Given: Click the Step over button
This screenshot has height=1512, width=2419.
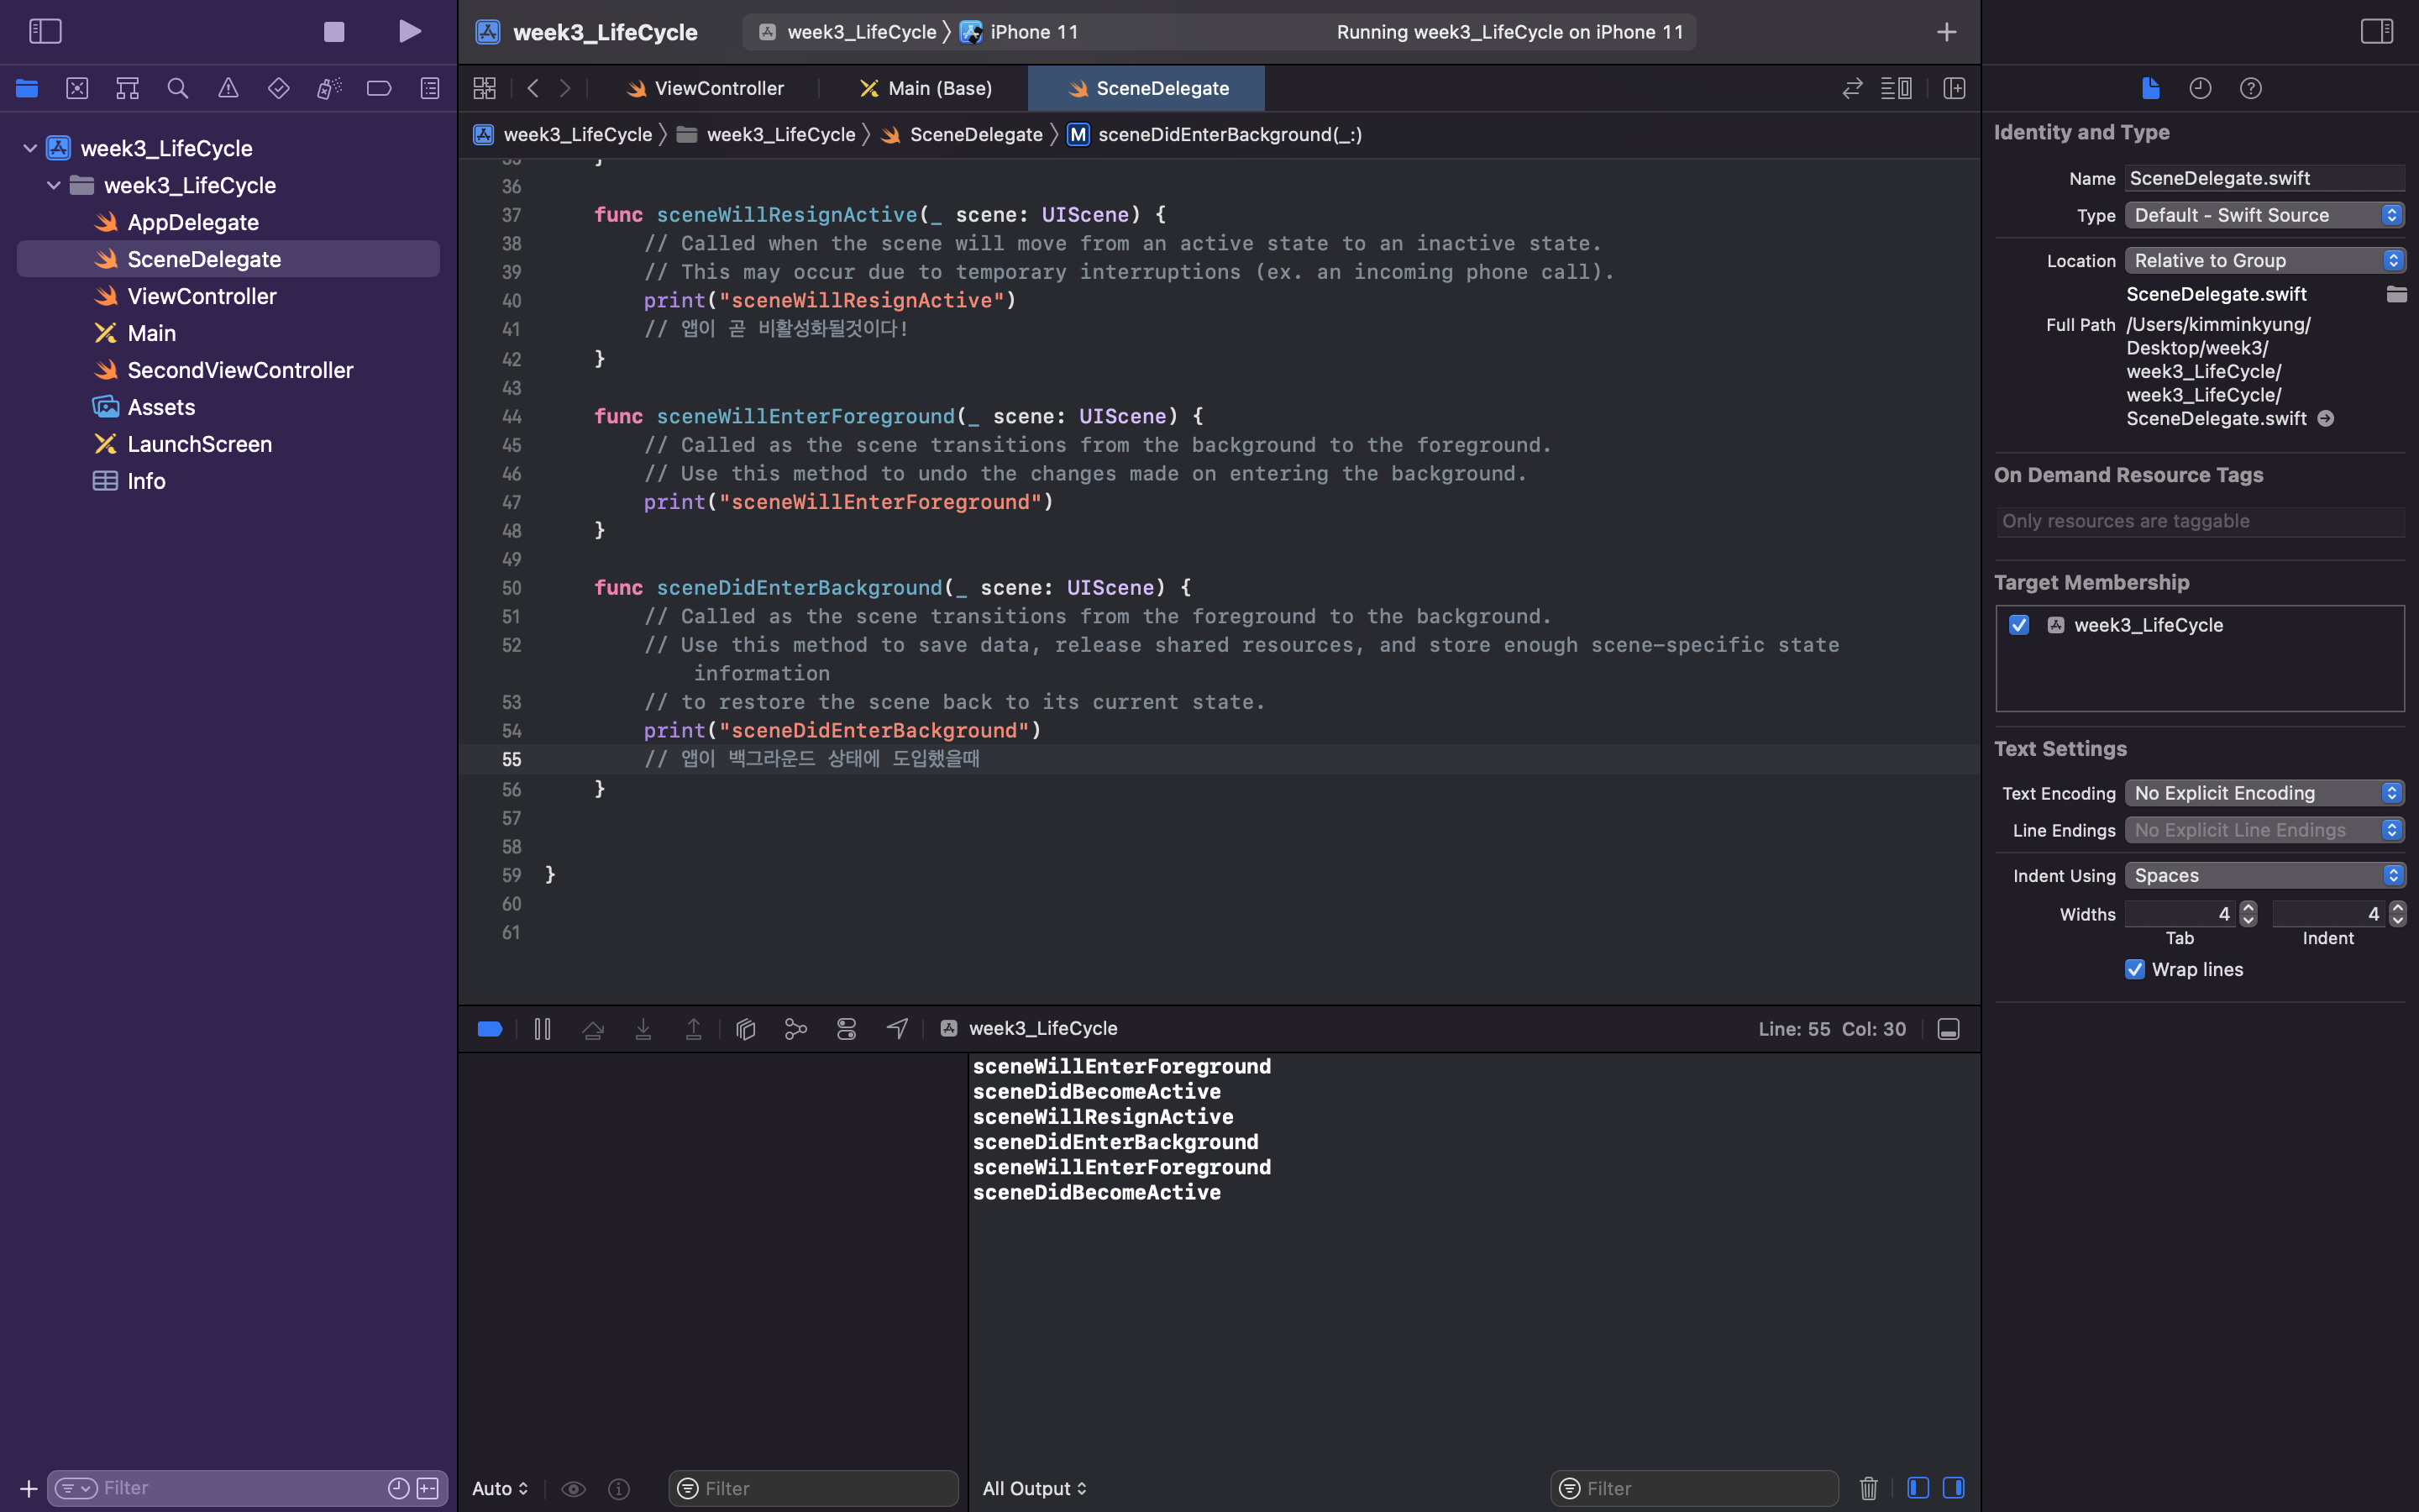Looking at the screenshot, I should pyautogui.click(x=593, y=1029).
